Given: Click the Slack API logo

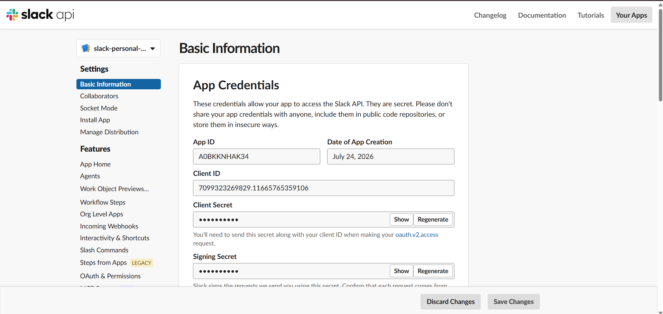Looking at the screenshot, I should (40, 15).
